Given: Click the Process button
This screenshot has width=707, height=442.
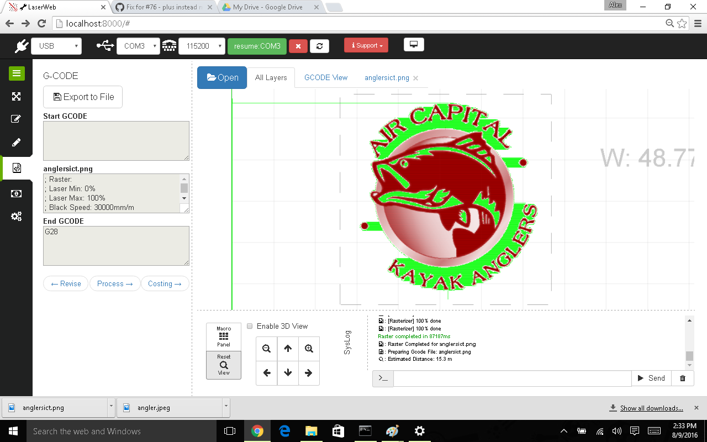Looking at the screenshot, I should [115, 283].
